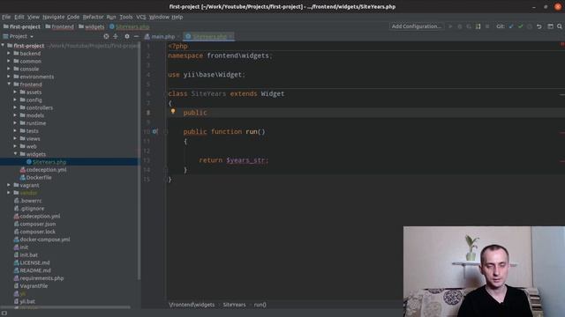
Task: Click the Git Rollback undo arrow
Action: [539, 26]
